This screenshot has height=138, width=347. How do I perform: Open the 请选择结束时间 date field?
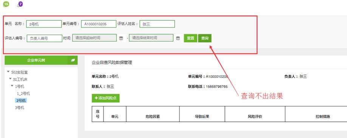tap(151, 38)
